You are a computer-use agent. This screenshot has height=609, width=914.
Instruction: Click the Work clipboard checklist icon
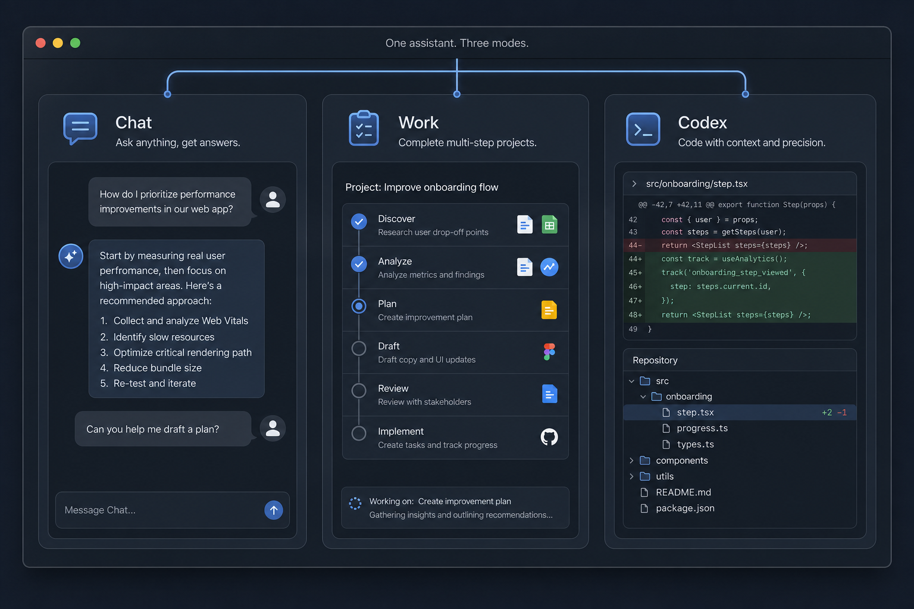pos(364,128)
